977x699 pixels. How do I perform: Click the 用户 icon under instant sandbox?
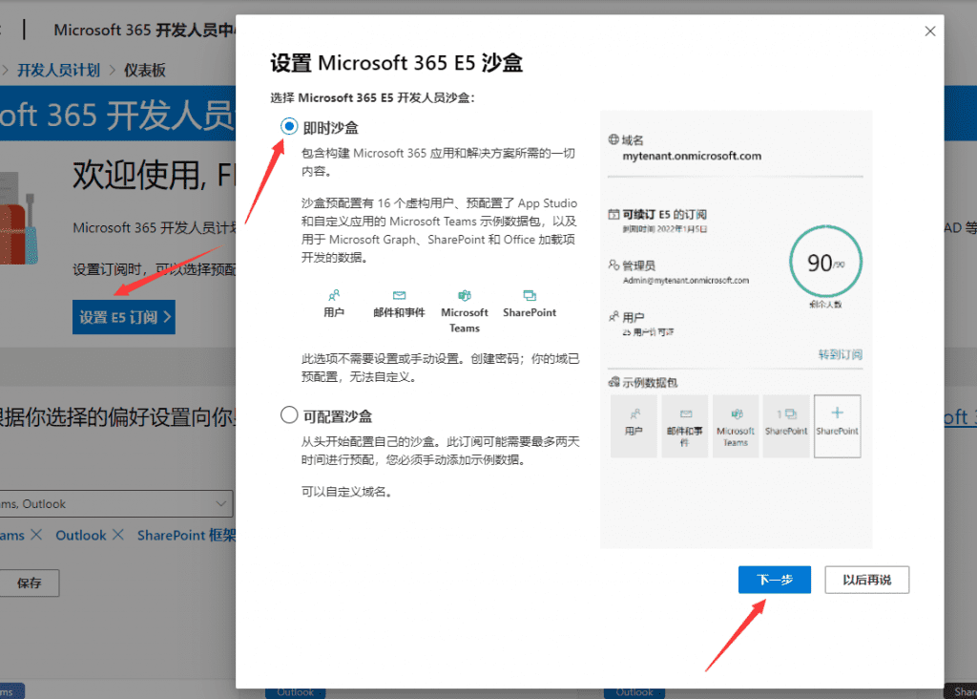334,296
